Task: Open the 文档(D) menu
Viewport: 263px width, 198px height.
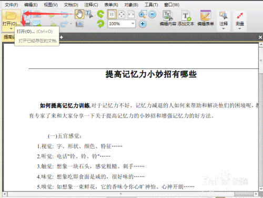Action: pyautogui.click(x=71, y=5)
